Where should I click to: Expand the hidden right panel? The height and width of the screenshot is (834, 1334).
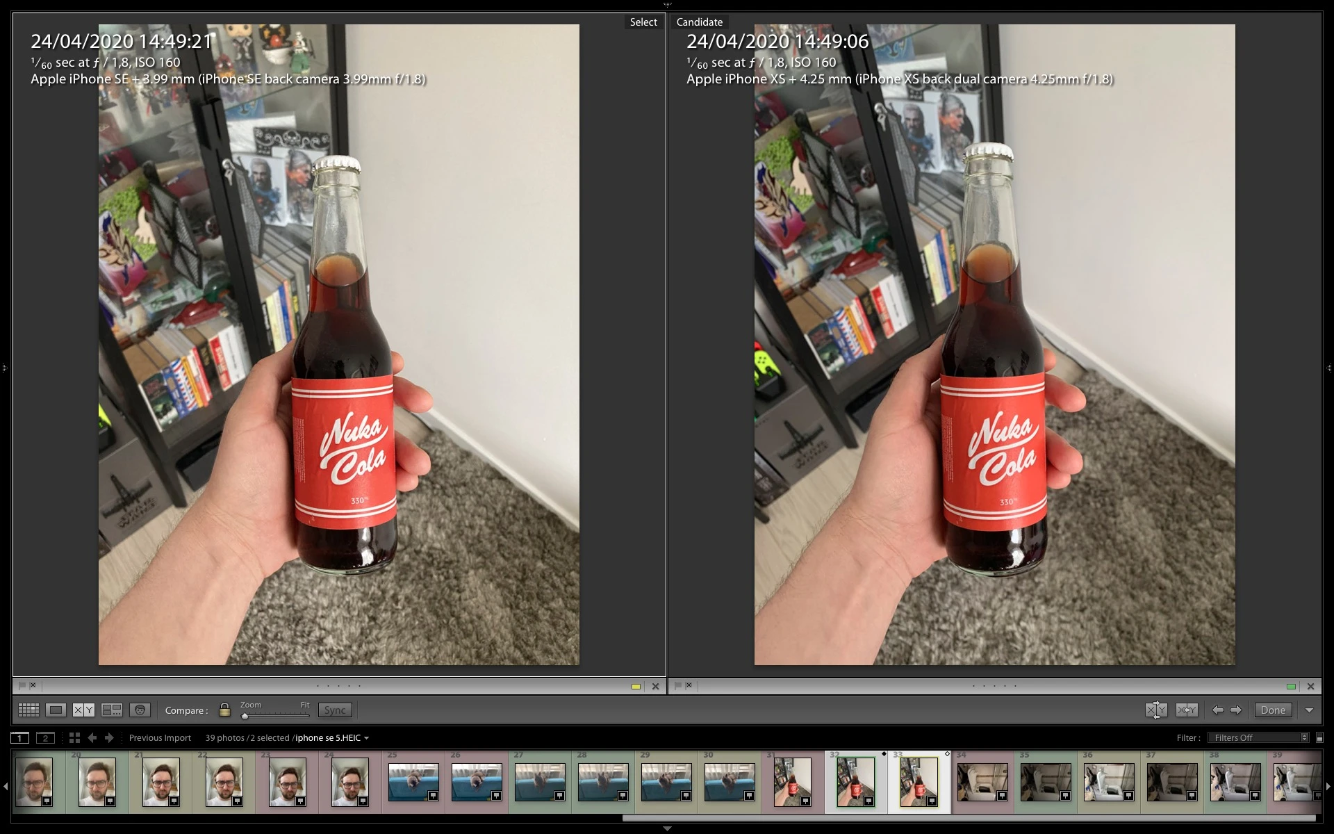click(1329, 367)
